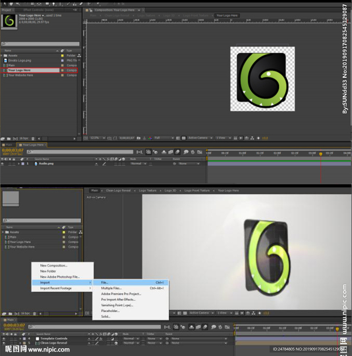
Task: Open Import Recent Footage submenu
Action: pyautogui.click(x=62, y=288)
